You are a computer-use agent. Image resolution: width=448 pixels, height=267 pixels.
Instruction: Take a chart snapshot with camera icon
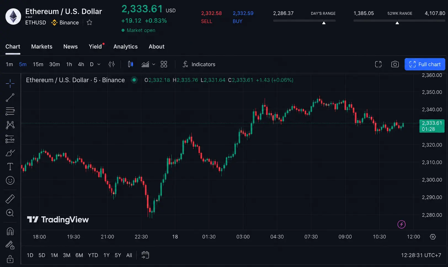pyautogui.click(x=395, y=64)
